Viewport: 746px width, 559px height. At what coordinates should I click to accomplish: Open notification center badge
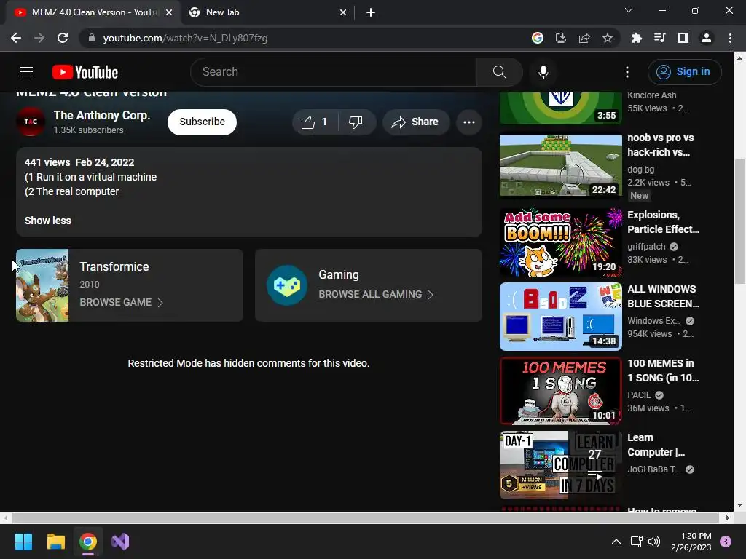(x=726, y=542)
